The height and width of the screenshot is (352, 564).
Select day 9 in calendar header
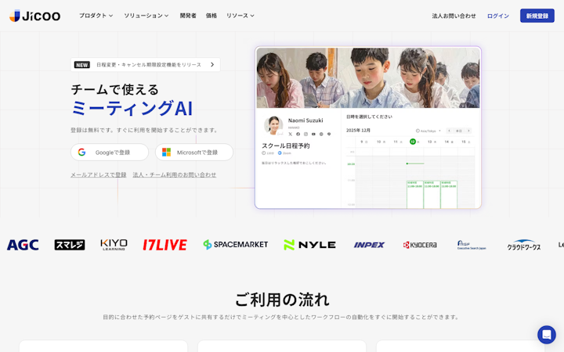[x=364, y=142]
